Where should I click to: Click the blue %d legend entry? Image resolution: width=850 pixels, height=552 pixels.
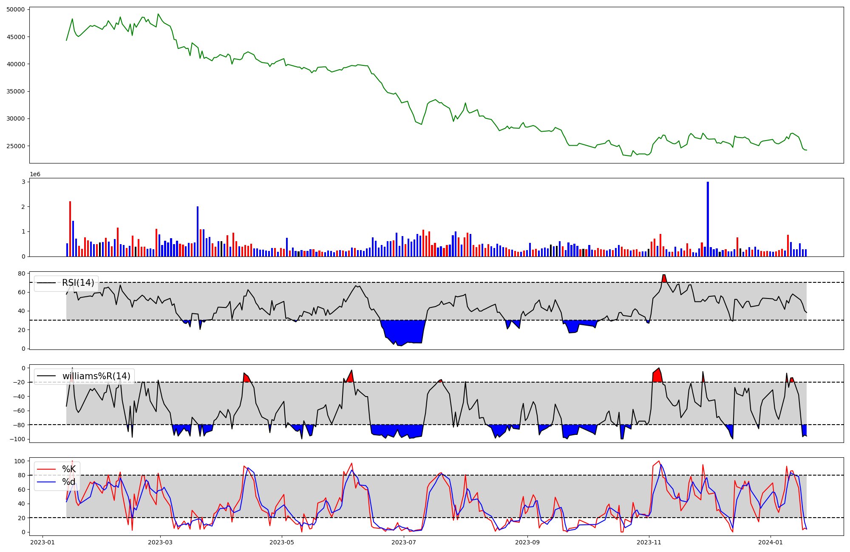(x=68, y=482)
